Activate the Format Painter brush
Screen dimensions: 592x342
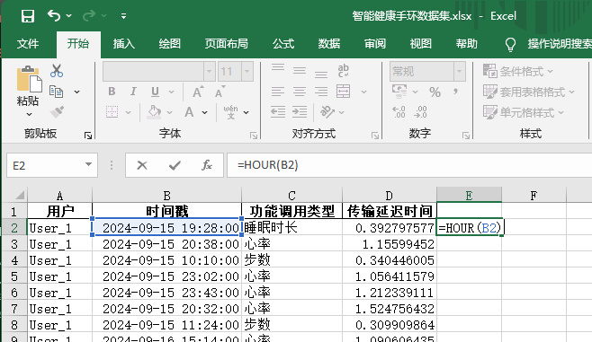57,112
